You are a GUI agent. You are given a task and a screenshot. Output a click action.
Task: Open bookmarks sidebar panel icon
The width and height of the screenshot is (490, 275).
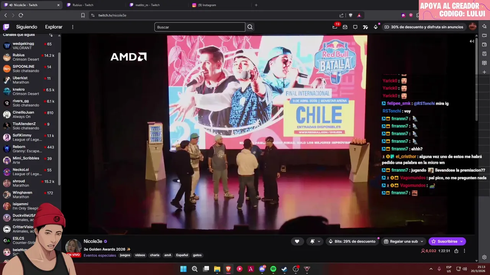tap(484, 54)
